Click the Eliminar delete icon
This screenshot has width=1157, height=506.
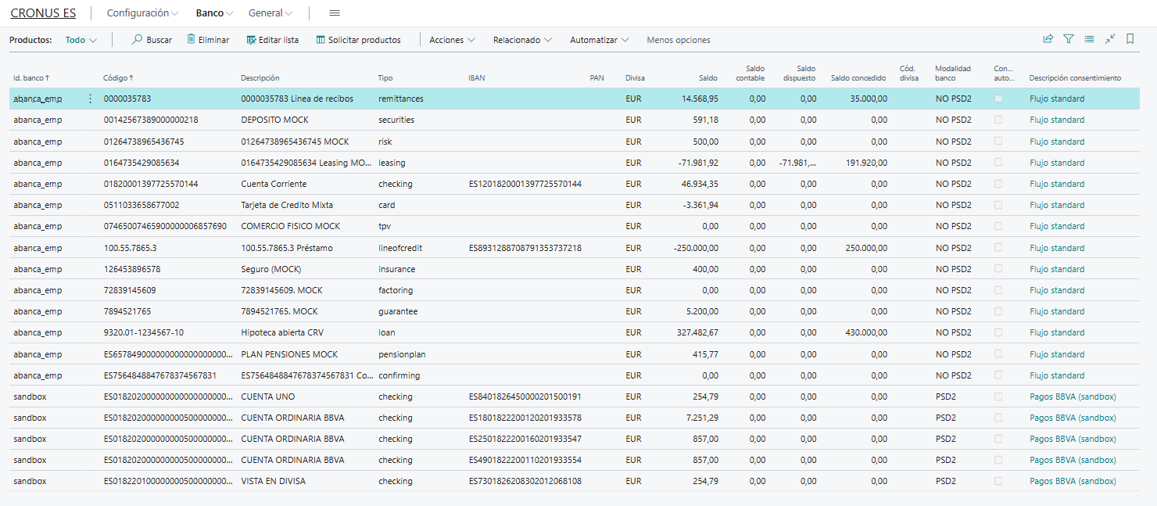[188, 40]
